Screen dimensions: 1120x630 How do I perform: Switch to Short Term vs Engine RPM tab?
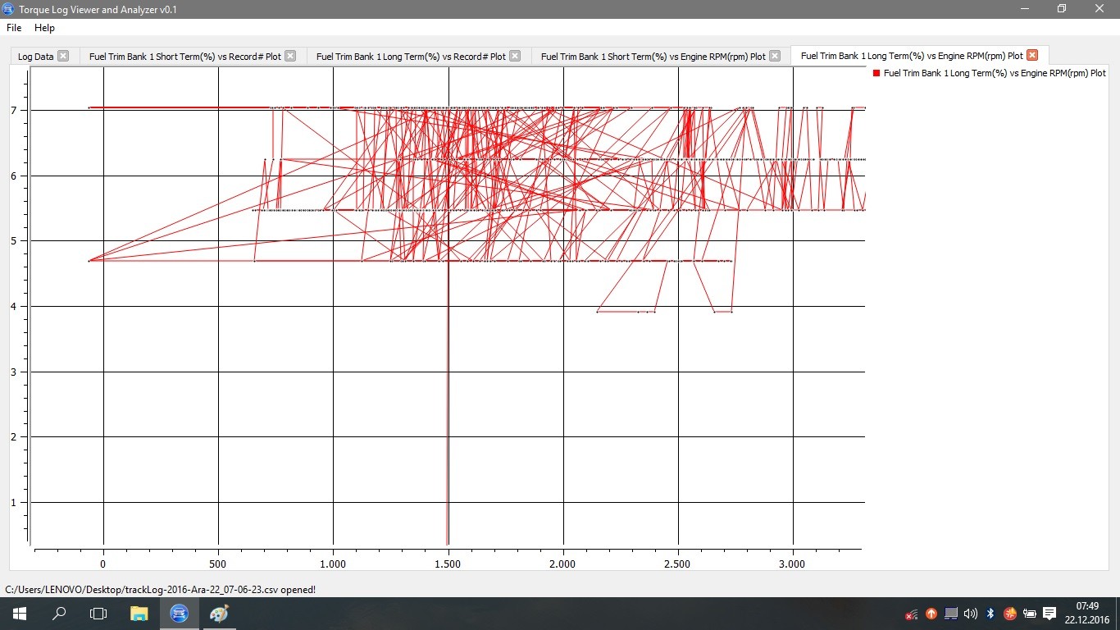(653, 57)
